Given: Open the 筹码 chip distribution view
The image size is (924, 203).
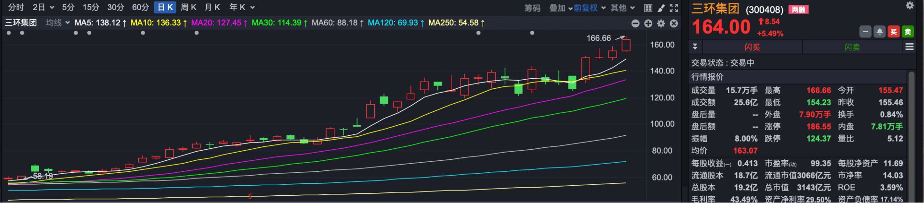Looking at the screenshot, I should [532, 8].
